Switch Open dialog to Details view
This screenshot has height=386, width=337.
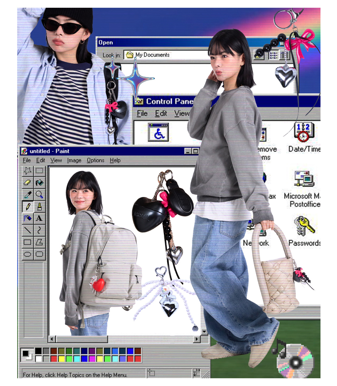tap(284, 55)
